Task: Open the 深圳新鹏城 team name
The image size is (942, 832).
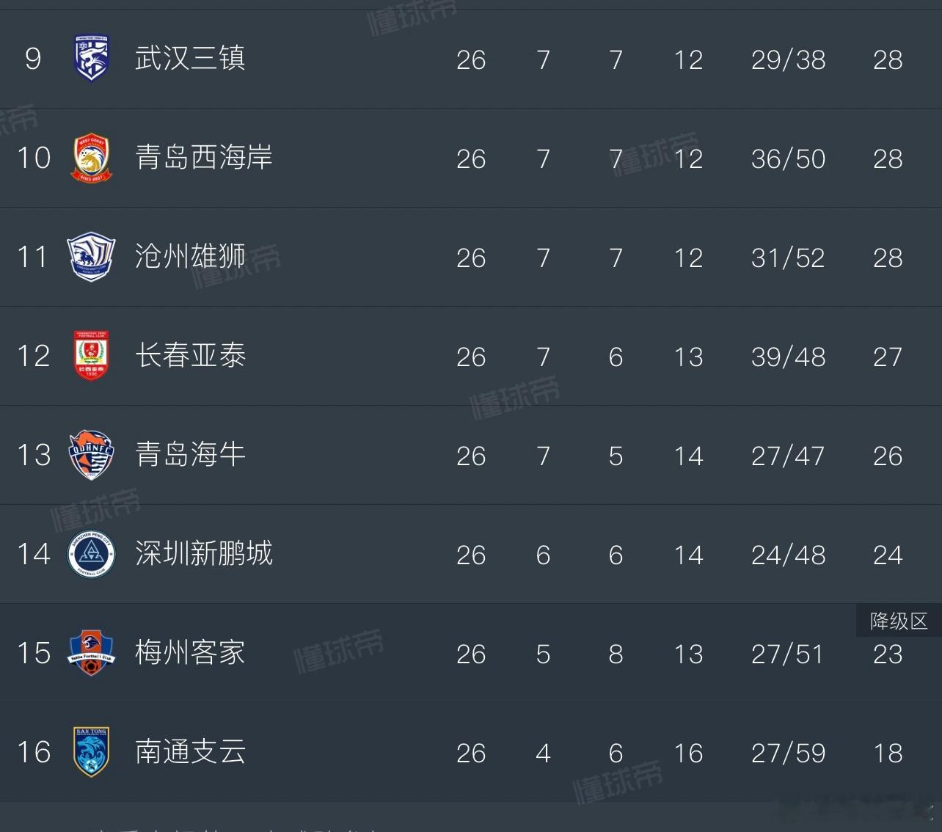Action: click(204, 554)
